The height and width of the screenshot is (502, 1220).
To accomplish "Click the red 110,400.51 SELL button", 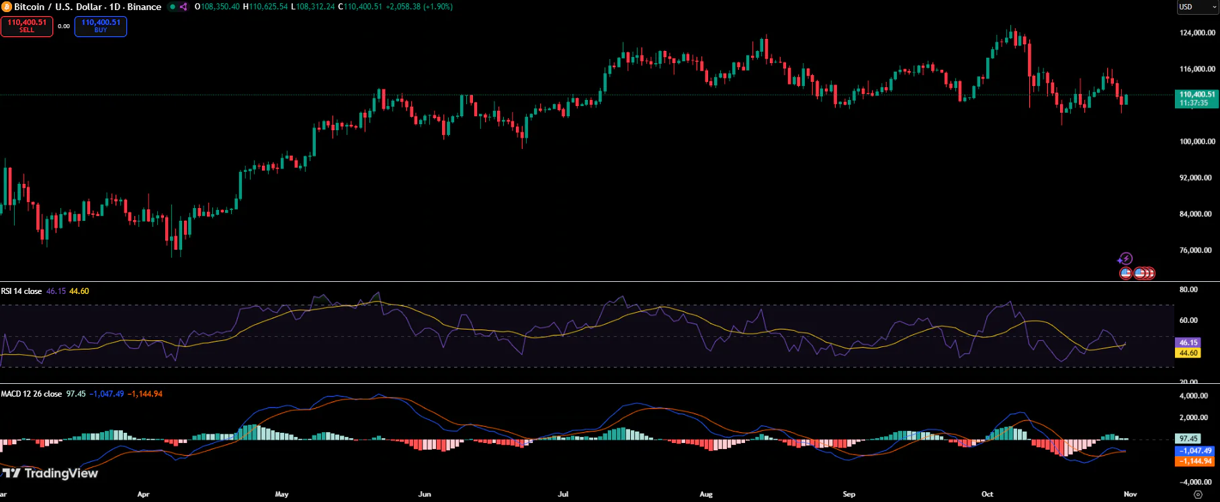I will tap(27, 26).
